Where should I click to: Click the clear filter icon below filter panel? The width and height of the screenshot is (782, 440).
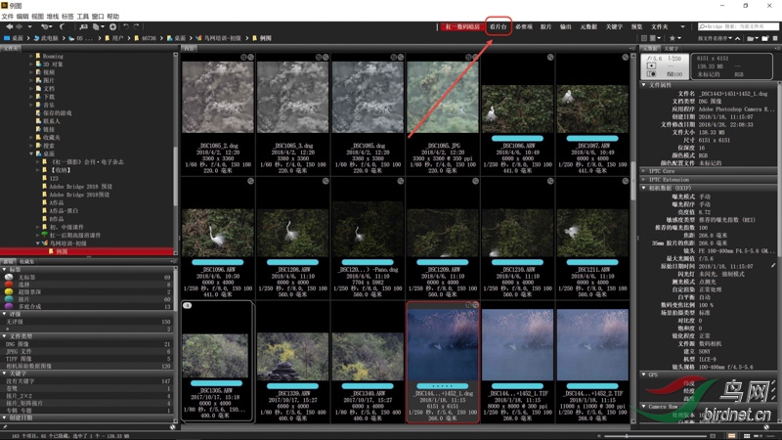coord(172,429)
